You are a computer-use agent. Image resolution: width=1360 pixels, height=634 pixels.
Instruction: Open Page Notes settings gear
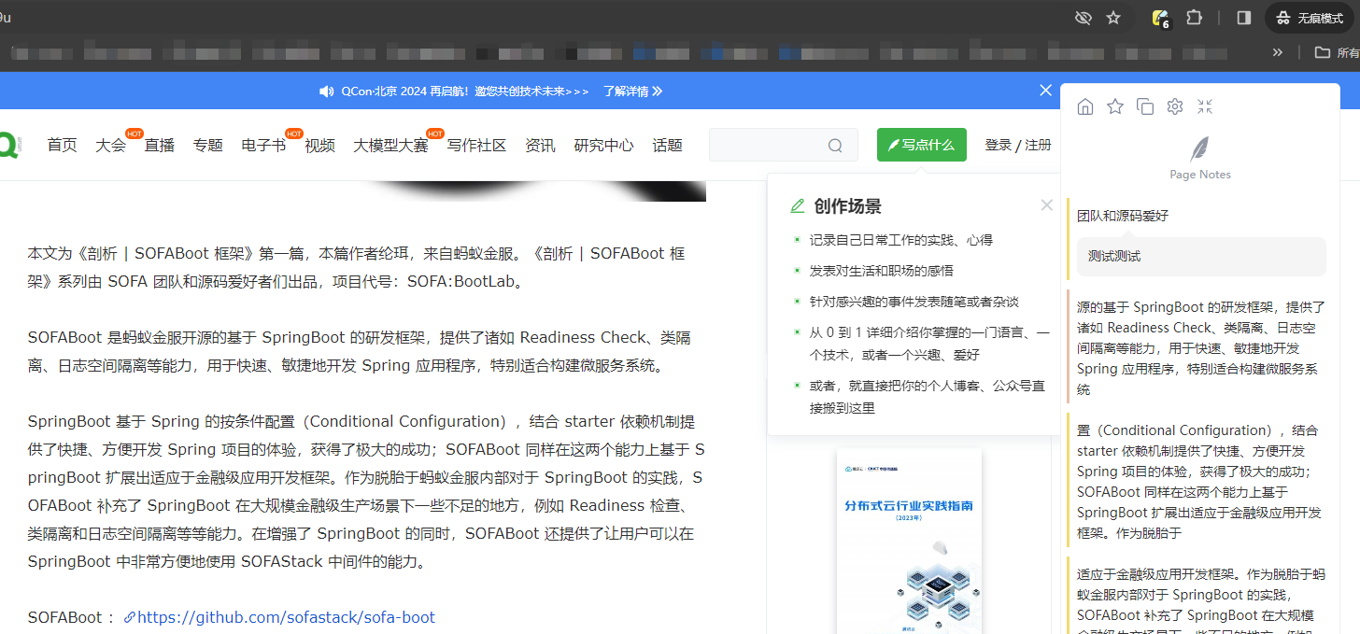(x=1175, y=106)
